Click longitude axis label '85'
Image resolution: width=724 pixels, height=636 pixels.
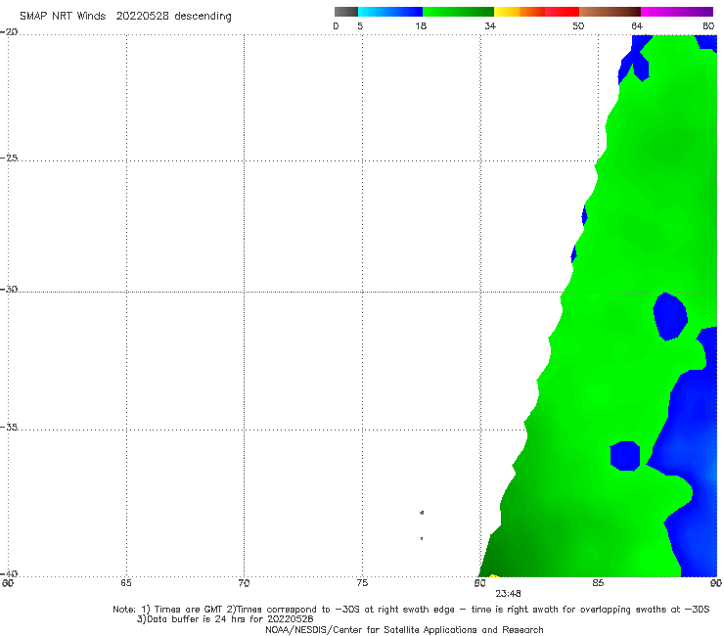[x=598, y=583]
